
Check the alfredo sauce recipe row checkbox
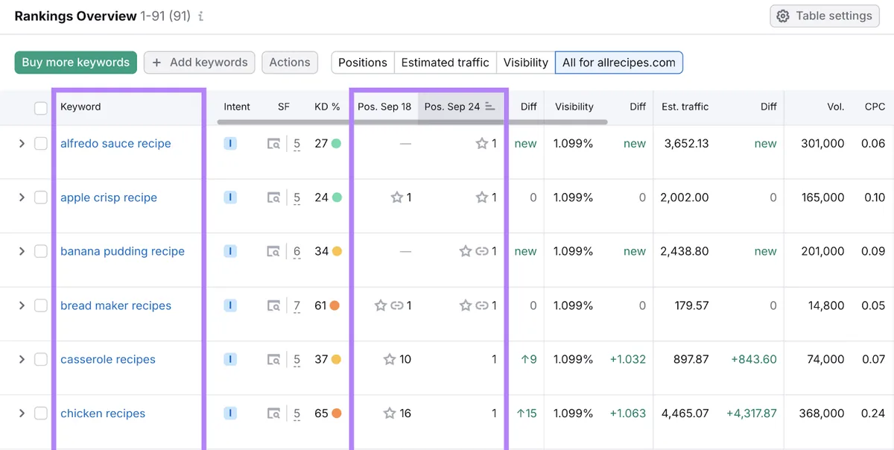tap(41, 144)
